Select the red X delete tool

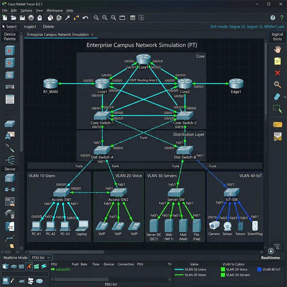click(x=277, y=73)
